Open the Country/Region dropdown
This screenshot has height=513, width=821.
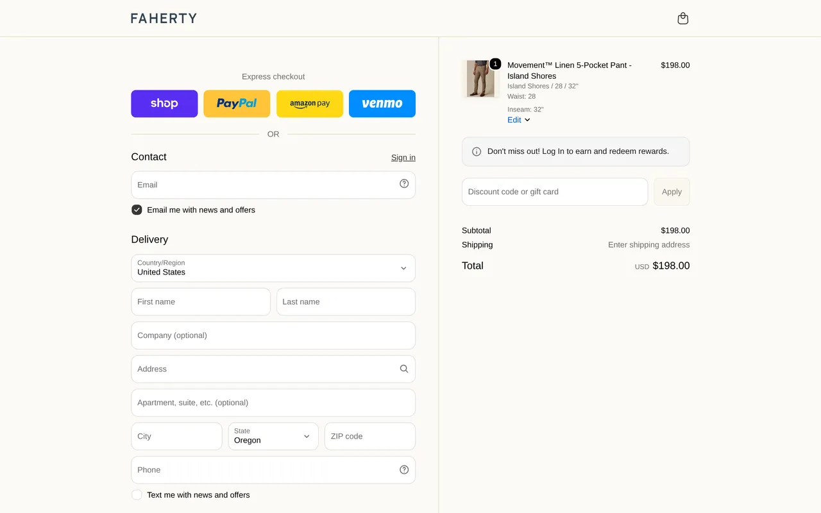pyautogui.click(x=273, y=268)
